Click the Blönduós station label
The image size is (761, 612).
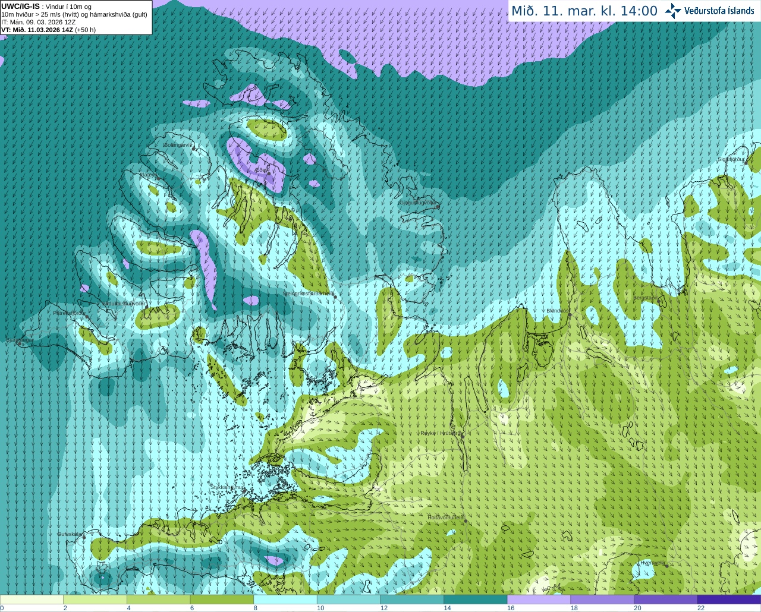point(558,311)
